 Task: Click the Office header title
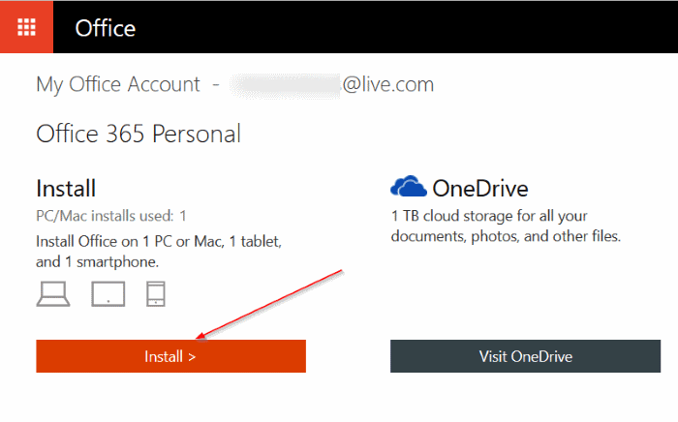(105, 28)
